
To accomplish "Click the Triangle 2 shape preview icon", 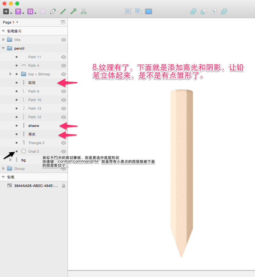I will pyautogui.click(x=24, y=142).
